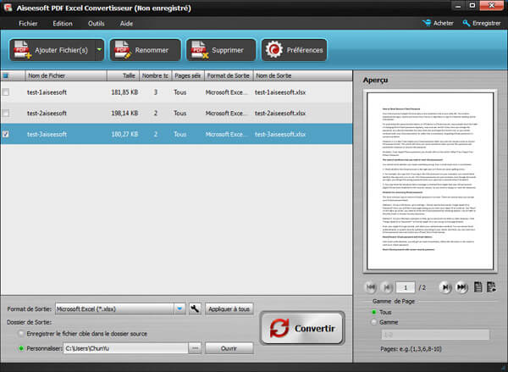Click the single page view icon
This screenshot has width=508, height=372.
pyautogui.click(x=478, y=287)
